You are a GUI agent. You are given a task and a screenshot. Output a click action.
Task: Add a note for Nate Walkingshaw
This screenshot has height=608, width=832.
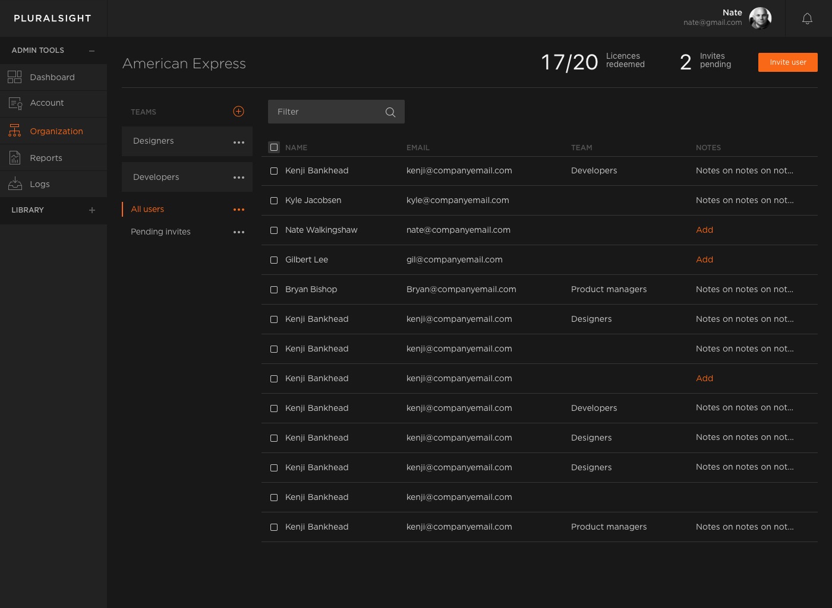point(704,230)
